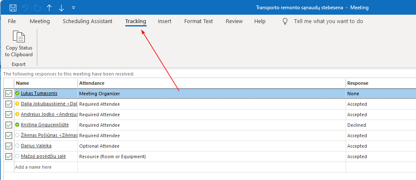Click the Save icon in quick access toolbar
416x180 pixels.
13,8
